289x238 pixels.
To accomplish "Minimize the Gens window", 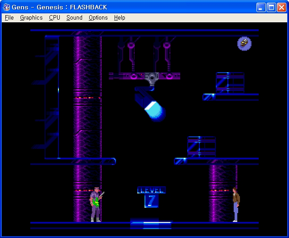I will (x=261, y=7).
